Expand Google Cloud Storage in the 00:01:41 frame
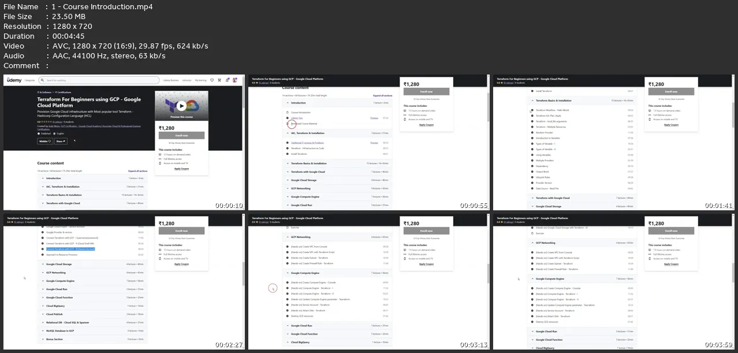 click(582, 206)
